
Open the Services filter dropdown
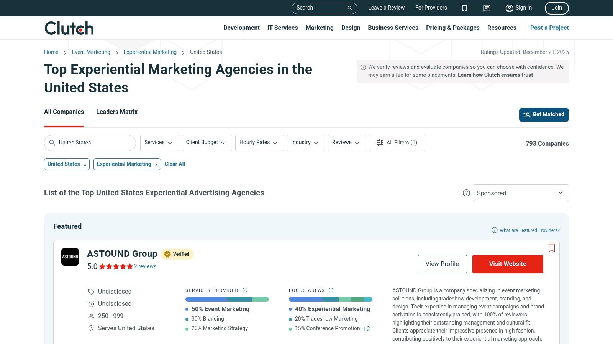(x=159, y=143)
